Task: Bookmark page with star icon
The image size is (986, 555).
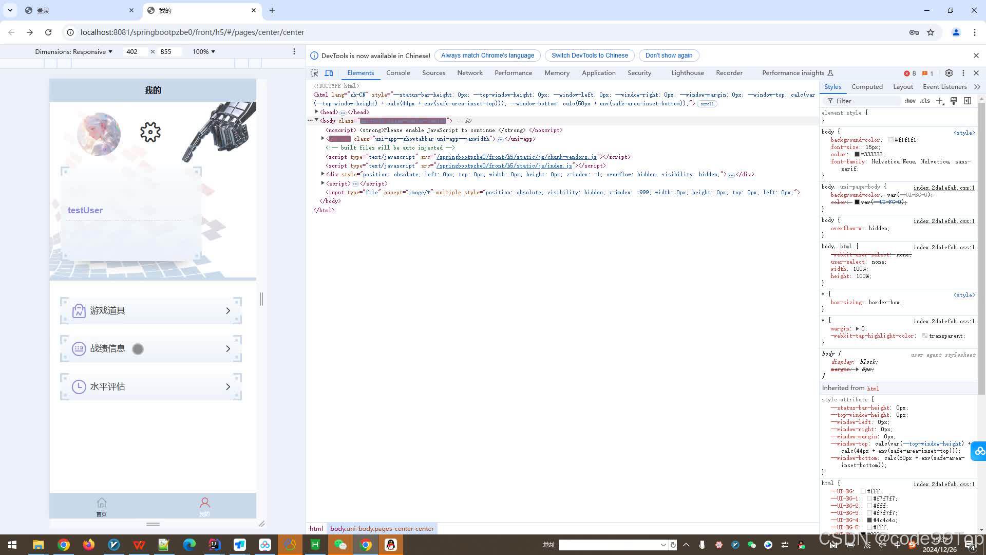Action: pos(931,32)
